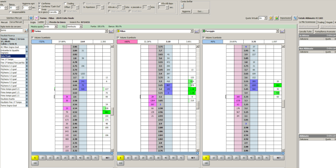The height and width of the screenshot is (168, 336).
Task: Click the yellow star favorites icon
Action: (271, 18)
